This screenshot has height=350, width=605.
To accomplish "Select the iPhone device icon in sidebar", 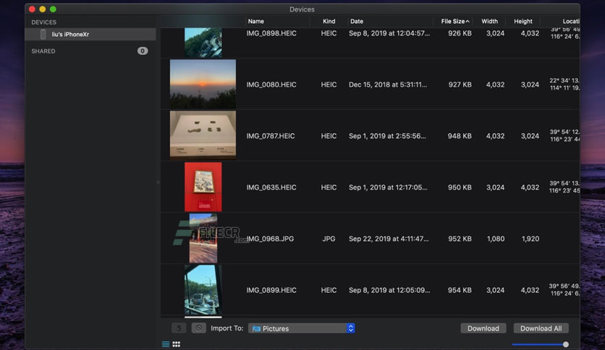I will pyautogui.click(x=43, y=34).
